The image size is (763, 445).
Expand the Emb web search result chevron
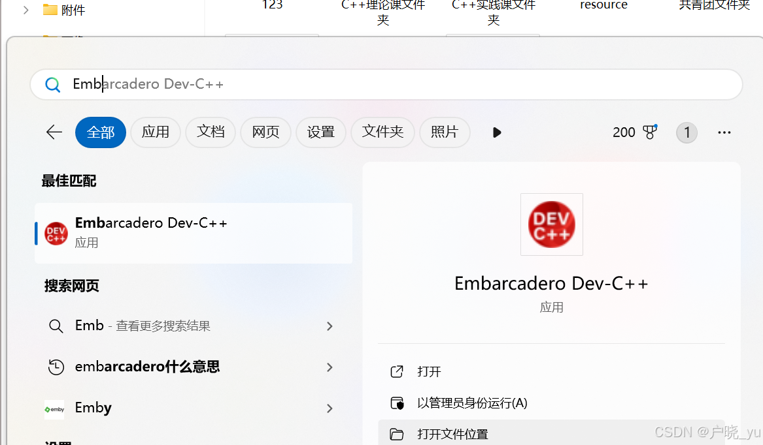click(330, 326)
